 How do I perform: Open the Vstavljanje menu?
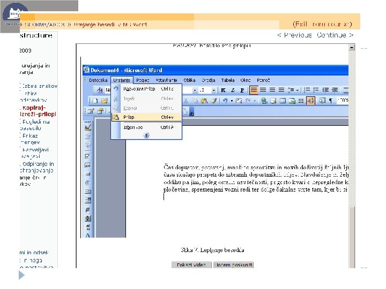(166, 80)
